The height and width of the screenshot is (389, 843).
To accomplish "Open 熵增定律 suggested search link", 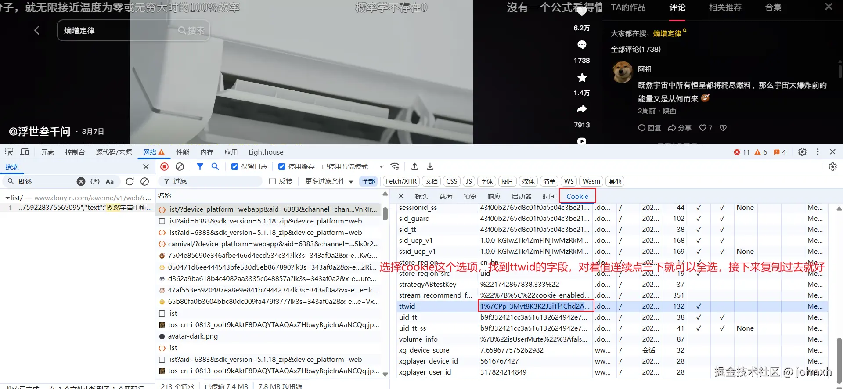I will (667, 33).
